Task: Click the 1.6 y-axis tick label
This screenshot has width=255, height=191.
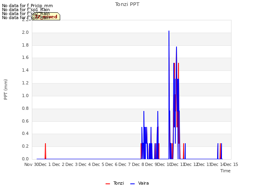Action: pos(25,58)
